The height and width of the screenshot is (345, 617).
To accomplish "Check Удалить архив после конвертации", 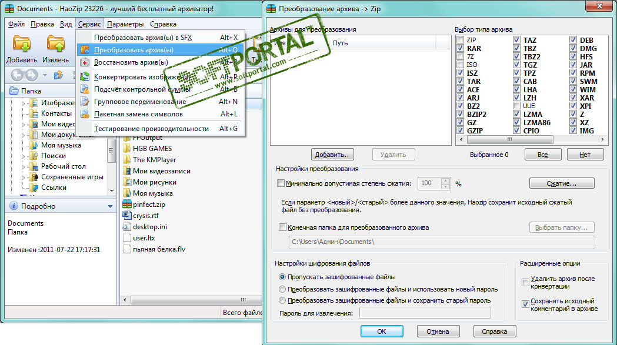I will (x=525, y=283).
